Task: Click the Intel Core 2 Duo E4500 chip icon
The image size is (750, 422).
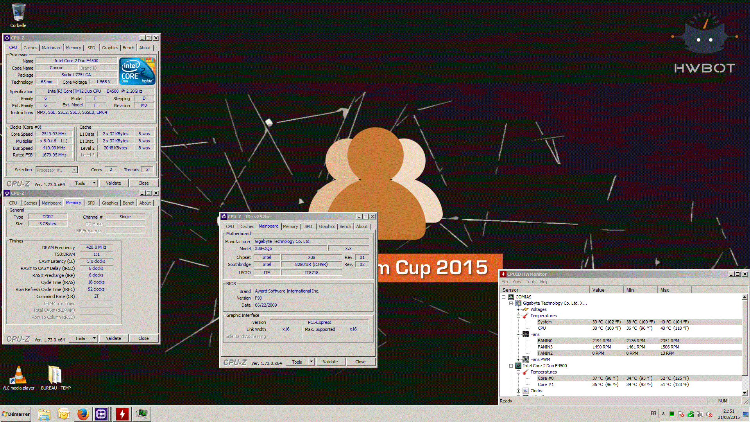Action: [518, 366]
